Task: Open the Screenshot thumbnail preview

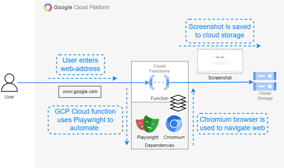Action: (220, 61)
